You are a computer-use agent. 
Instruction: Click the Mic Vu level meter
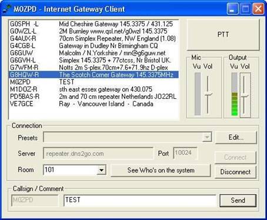pos(198,94)
